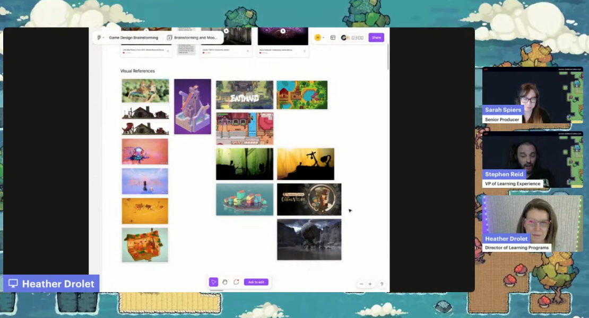Image resolution: width=589 pixels, height=318 pixels.
Task: Select the upper dark wooden cabin image
Action: point(145,112)
